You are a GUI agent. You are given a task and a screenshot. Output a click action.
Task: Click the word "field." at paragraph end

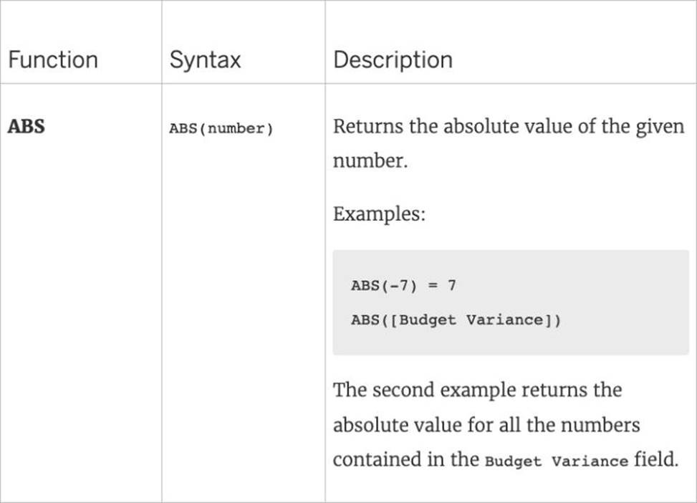655,459
